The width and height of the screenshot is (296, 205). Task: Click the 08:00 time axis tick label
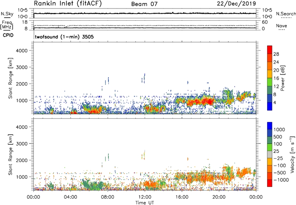[x=108, y=197]
